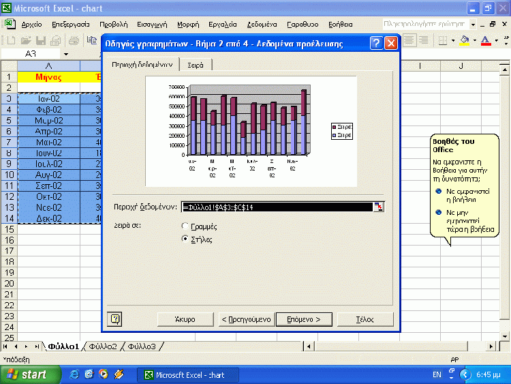This screenshot has width=511, height=384.
Task: Click the Fill Color paint bucket icon
Action: point(465,40)
